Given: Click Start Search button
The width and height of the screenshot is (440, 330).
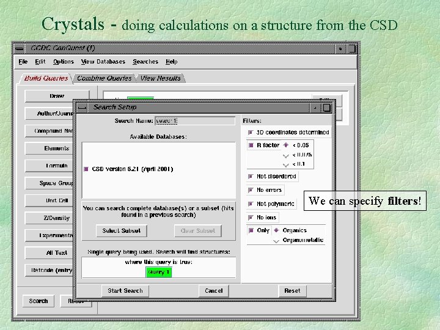Looking at the screenshot, I should [x=125, y=291].
